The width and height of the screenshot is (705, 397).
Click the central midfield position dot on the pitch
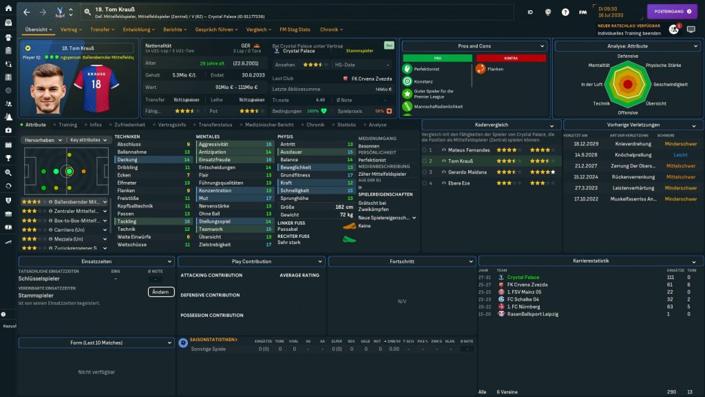[x=69, y=171]
